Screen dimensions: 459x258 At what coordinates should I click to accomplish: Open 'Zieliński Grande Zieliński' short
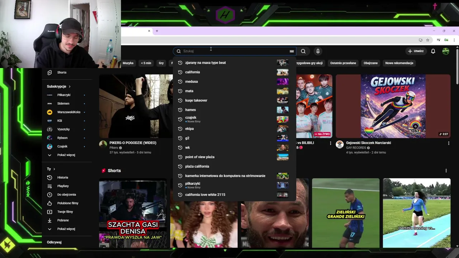(x=346, y=213)
